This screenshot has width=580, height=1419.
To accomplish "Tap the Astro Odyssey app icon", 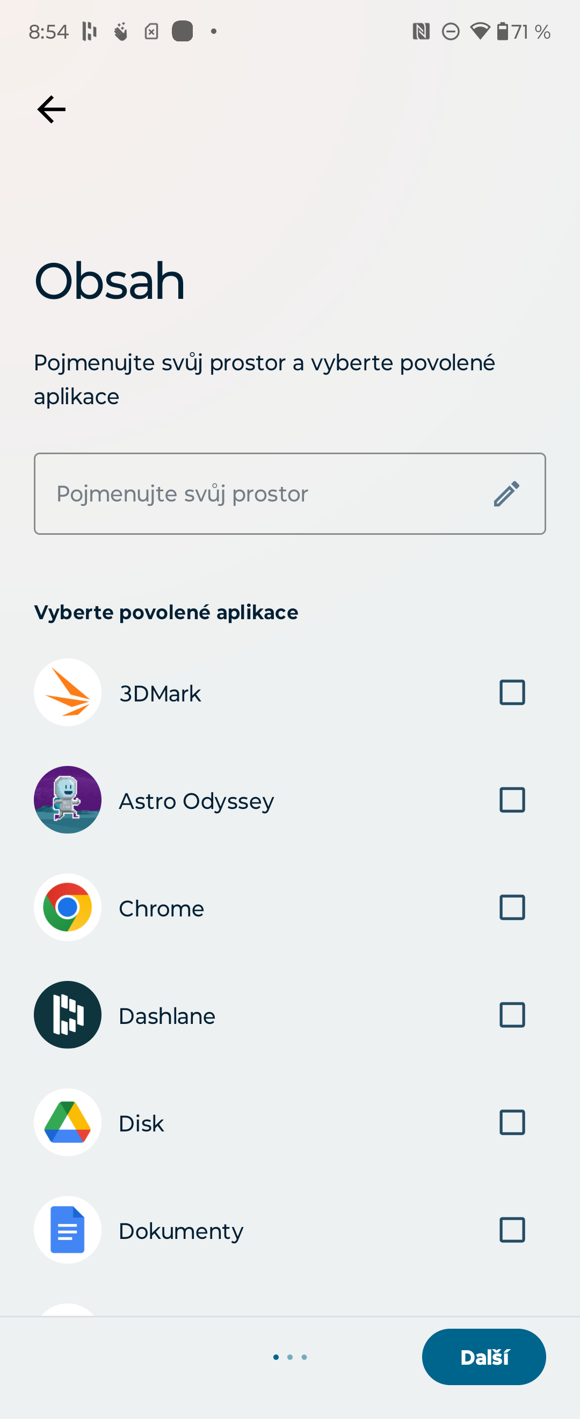I will [68, 800].
